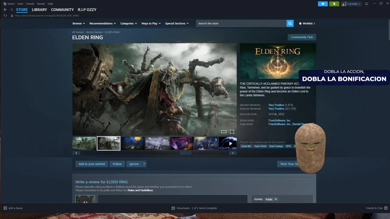The image size is (390, 219).
Task: Open the Rules and Guidelines link
Action: pos(140,190)
